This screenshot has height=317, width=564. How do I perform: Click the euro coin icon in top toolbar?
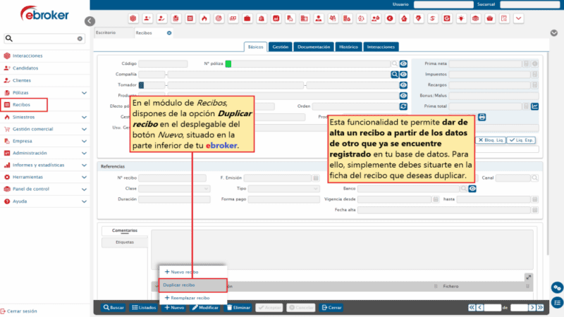390,18
